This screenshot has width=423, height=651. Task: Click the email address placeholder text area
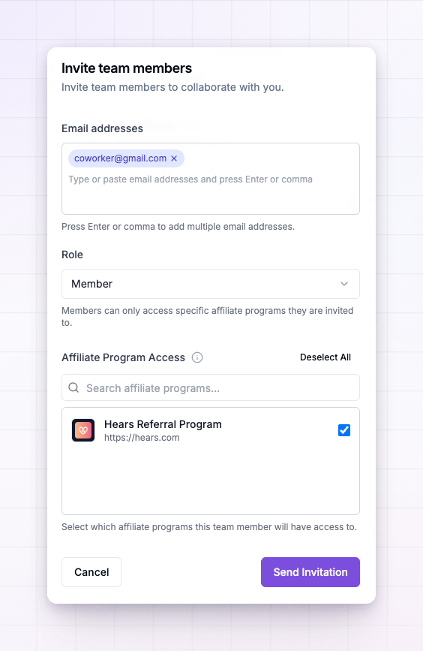[x=190, y=179]
